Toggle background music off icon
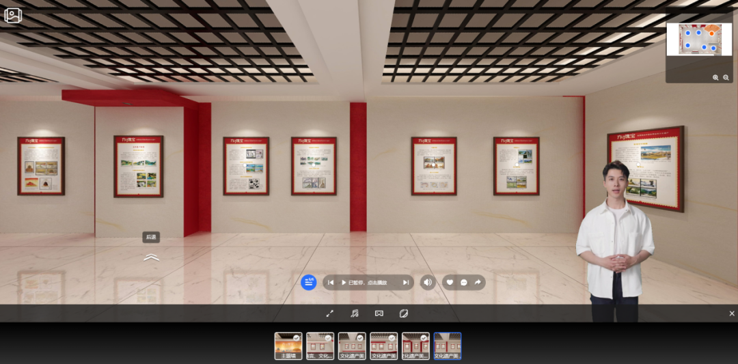 coord(354,313)
